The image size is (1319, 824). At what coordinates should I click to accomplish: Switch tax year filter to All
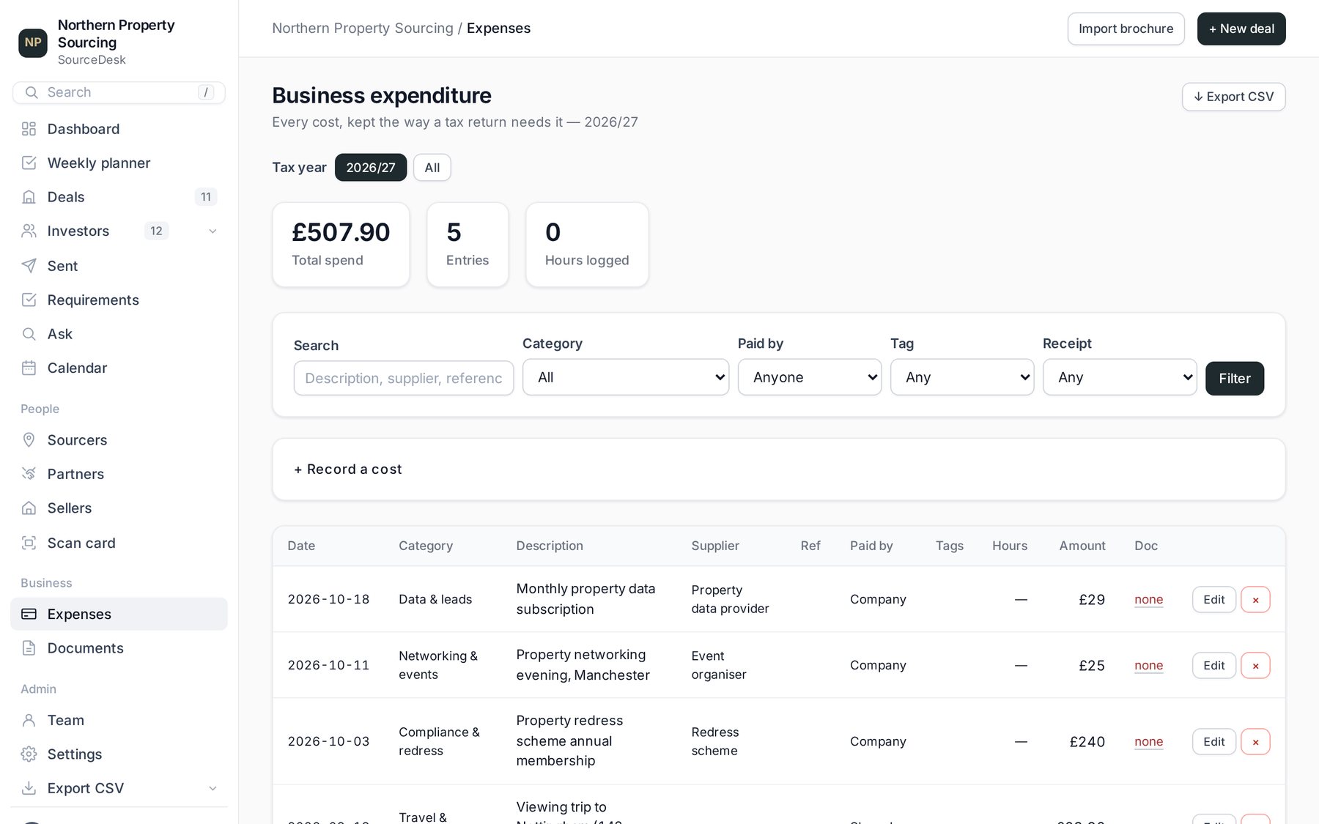click(x=432, y=168)
